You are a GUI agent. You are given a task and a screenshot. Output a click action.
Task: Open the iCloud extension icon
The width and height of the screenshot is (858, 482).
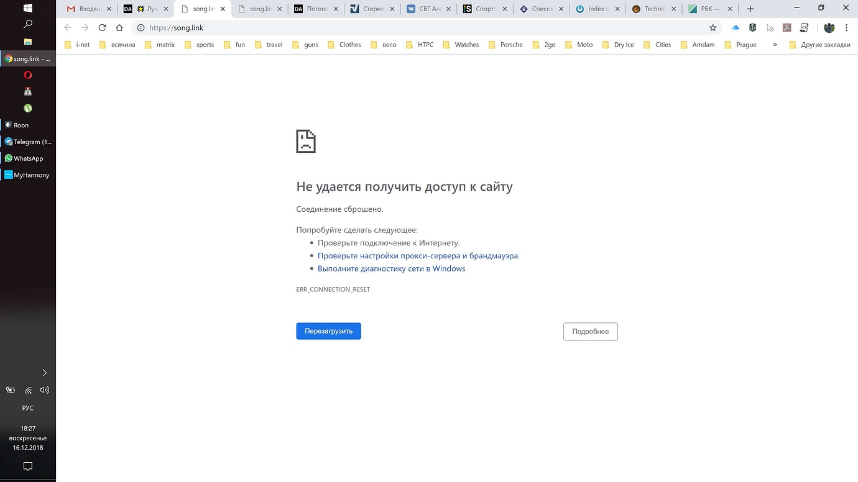(x=736, y=28)
